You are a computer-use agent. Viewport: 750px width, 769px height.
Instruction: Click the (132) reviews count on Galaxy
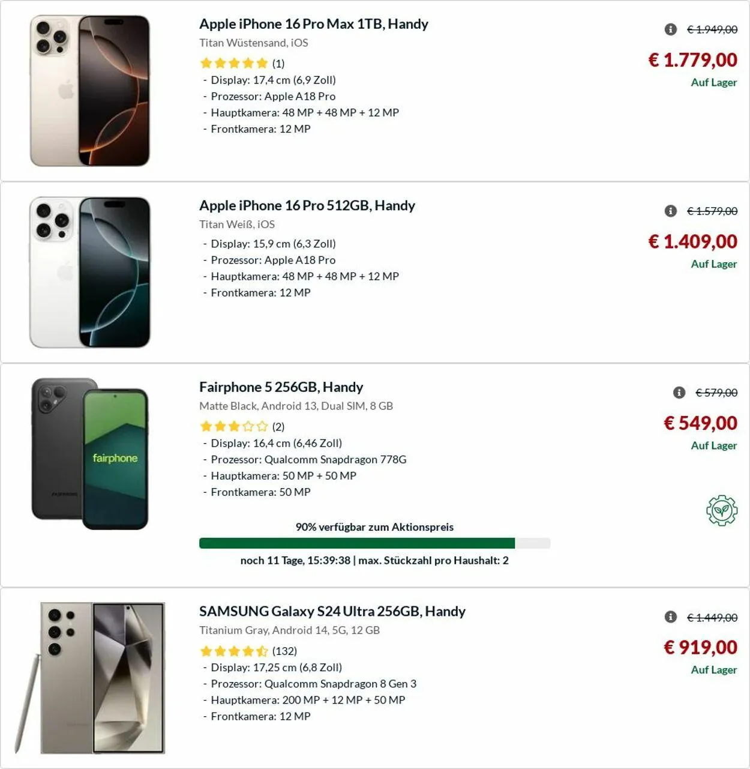(x=284, y=651)
